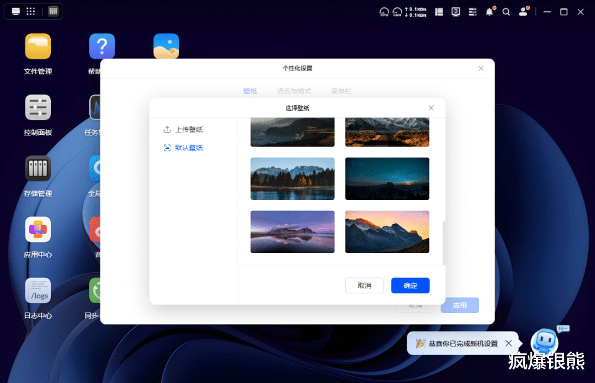Open Log Center (日志中心) icon
Viewport: 595px width, 383px height.
tap(38, 291)
